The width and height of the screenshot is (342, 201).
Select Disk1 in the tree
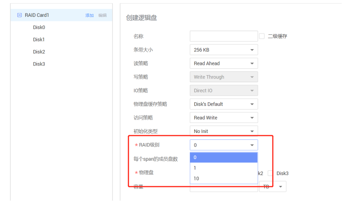click(39, 39)
